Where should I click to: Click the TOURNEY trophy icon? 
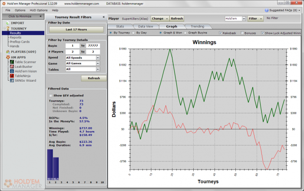click(x=8, y=29)
